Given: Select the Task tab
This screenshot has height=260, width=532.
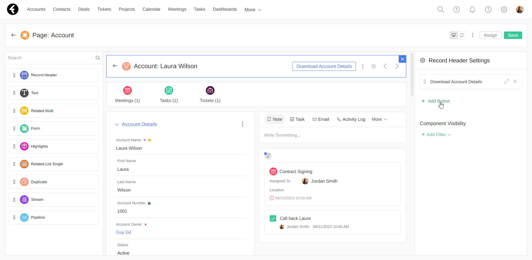Looking at the screenshot, I should pos(297,119).
